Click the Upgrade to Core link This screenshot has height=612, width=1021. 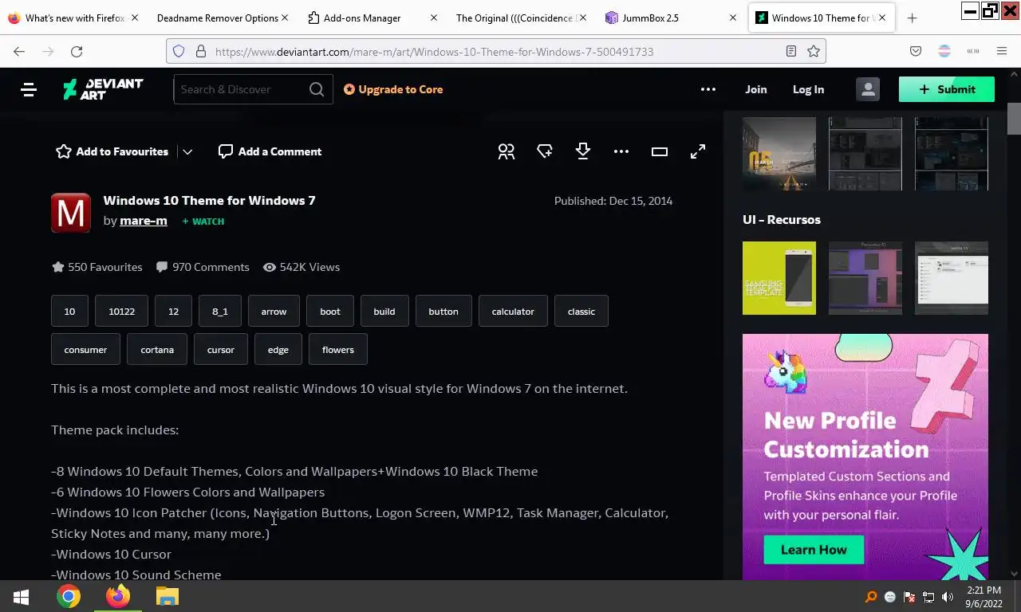pos(393,89)
